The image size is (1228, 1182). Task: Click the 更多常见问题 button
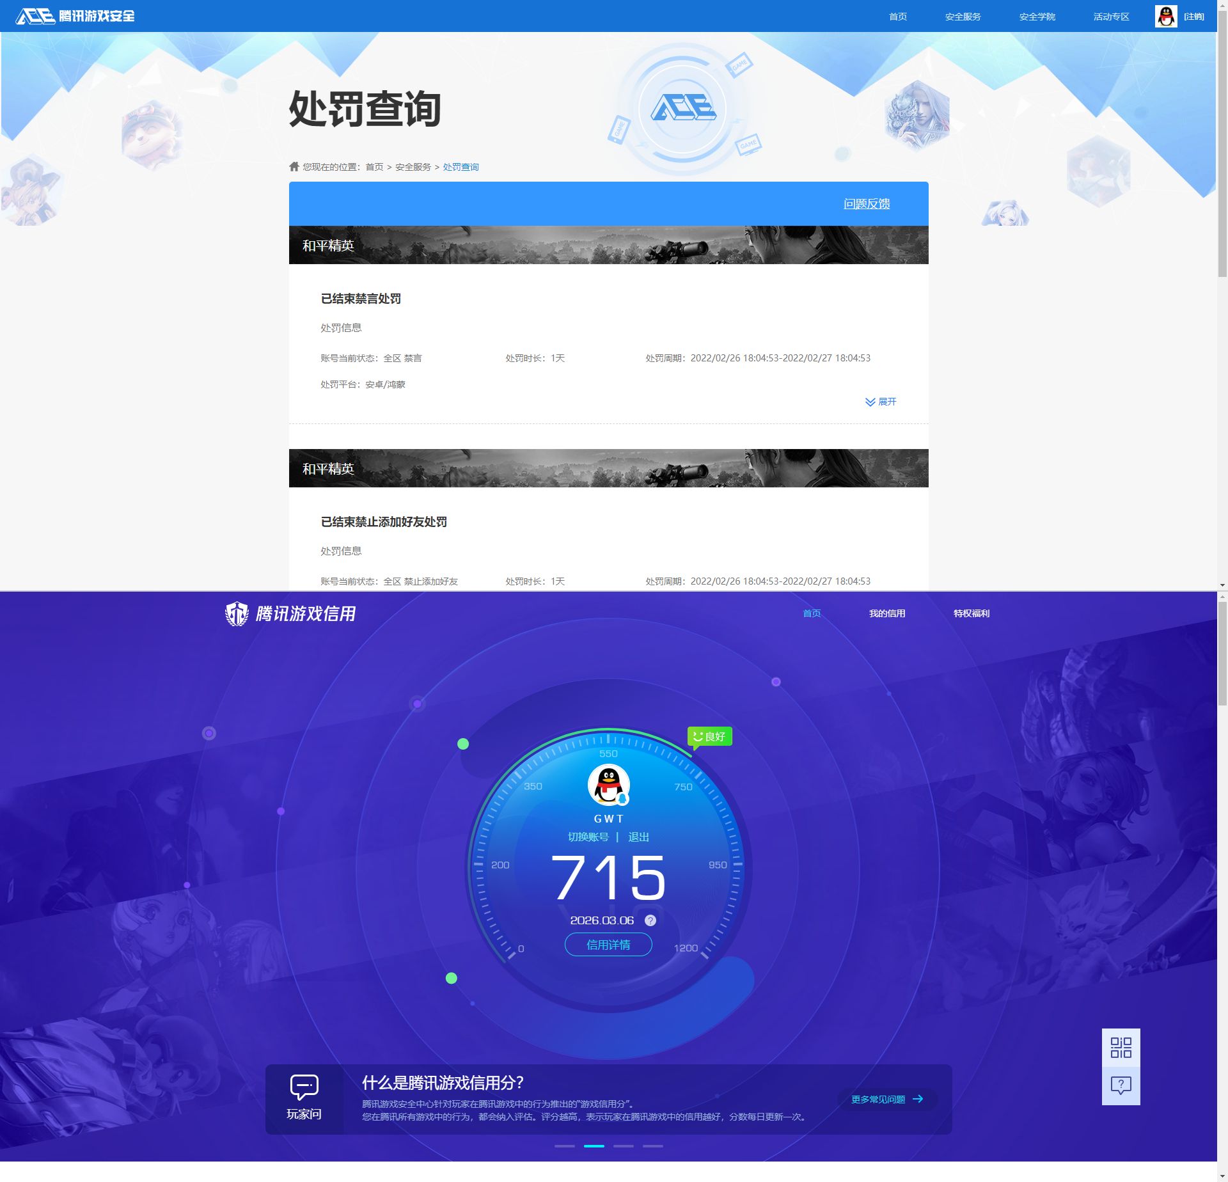[x=886, y=1099]
